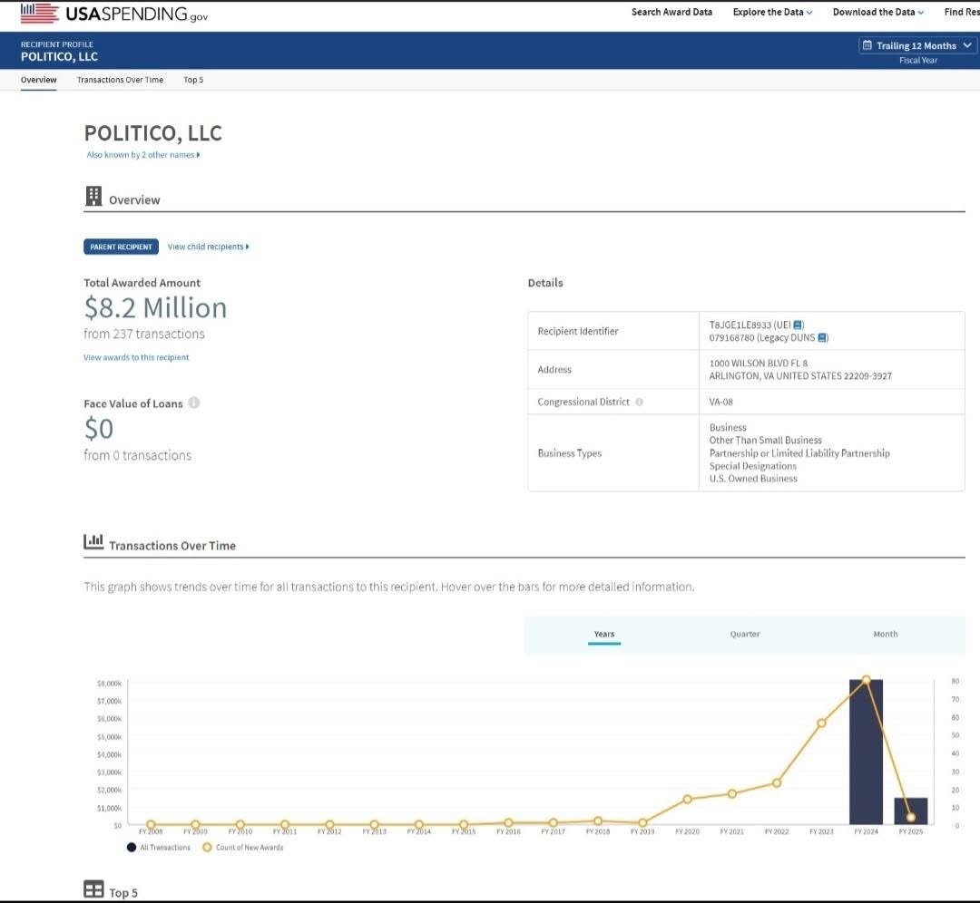Expand the Explore the Data menu

click(x=772, y=12)
